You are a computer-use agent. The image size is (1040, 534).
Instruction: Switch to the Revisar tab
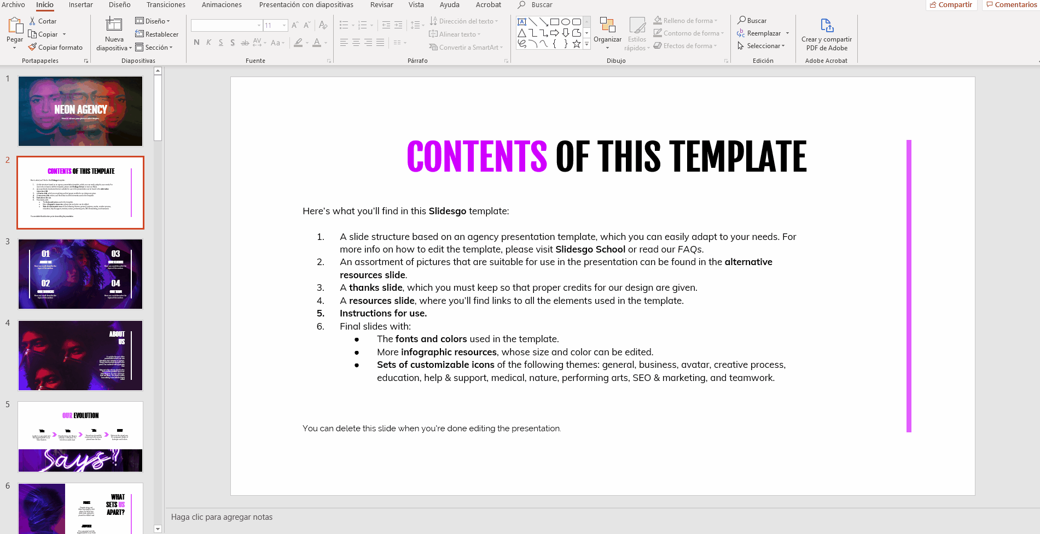point(381,4)
